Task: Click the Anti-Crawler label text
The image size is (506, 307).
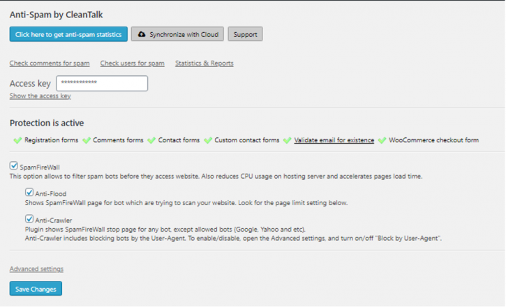Action: [54, 220]
